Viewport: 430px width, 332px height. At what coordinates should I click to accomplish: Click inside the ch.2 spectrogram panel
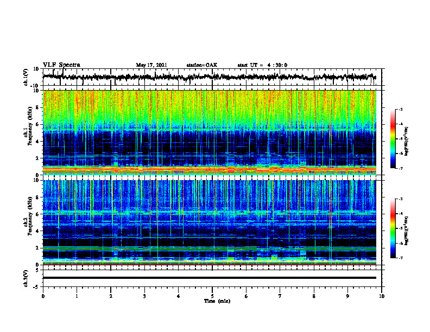pyautogui.click(x=209, y=222)
